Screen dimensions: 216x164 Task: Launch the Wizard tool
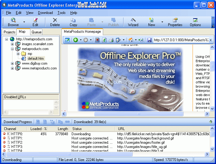pos(133,22)
